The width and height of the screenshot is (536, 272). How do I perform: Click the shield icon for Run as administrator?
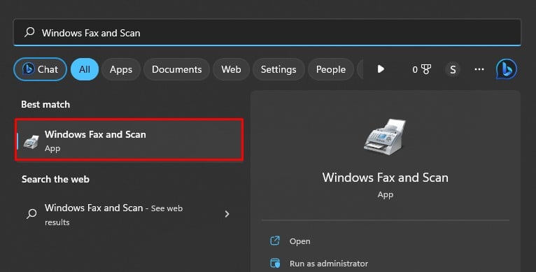(275, 263)
